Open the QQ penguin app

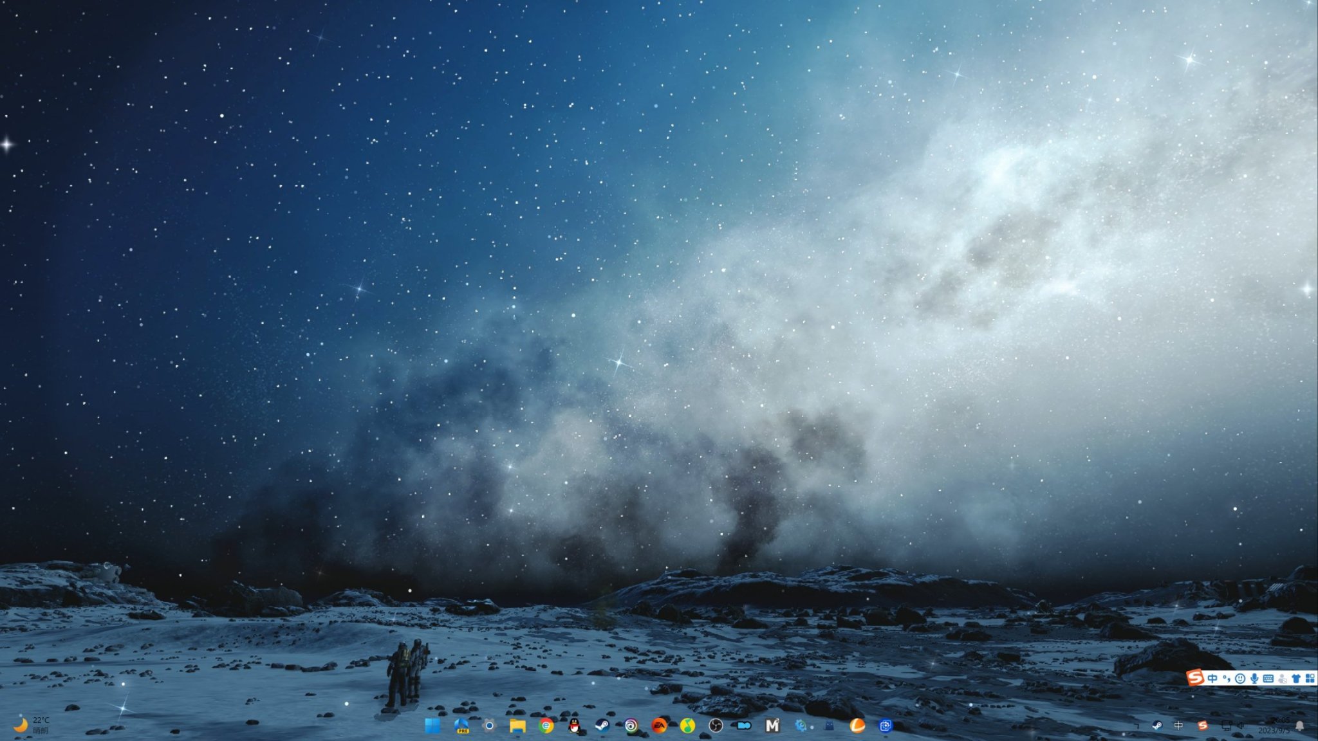point(574,726)
